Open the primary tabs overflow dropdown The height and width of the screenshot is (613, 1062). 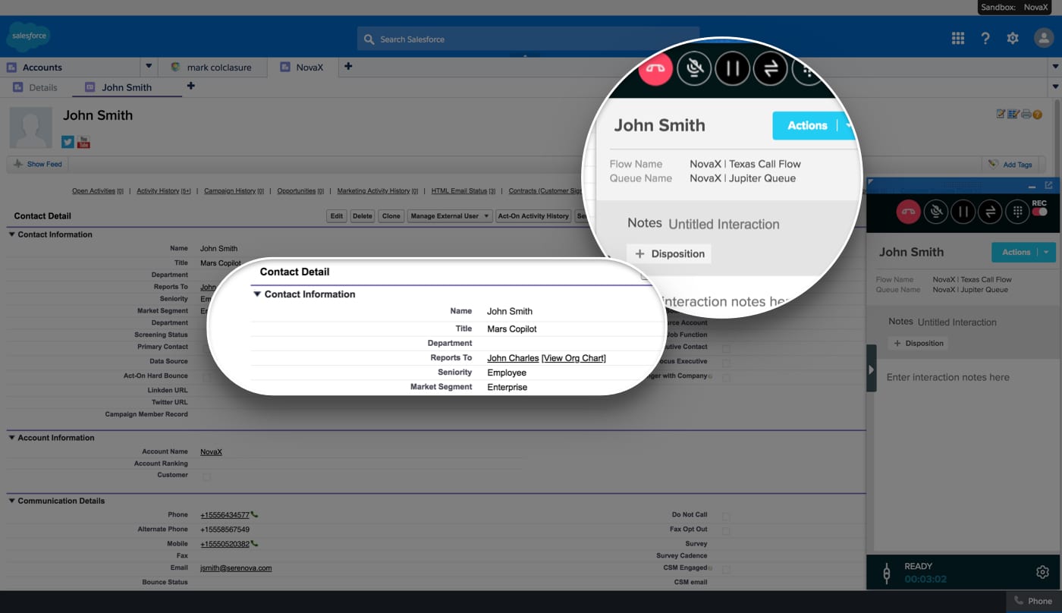pos(1055,67)
